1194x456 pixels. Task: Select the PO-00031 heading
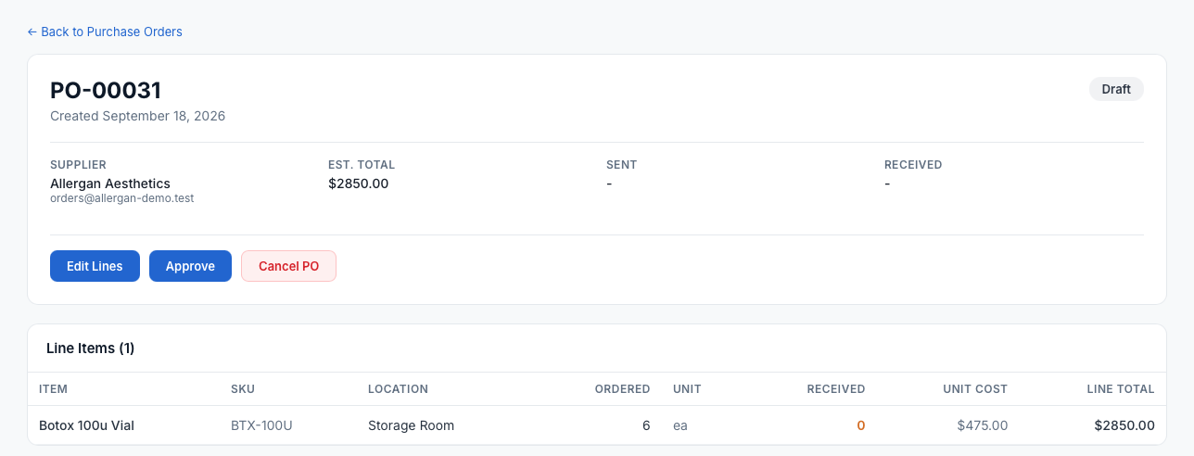tap(106, 90)
